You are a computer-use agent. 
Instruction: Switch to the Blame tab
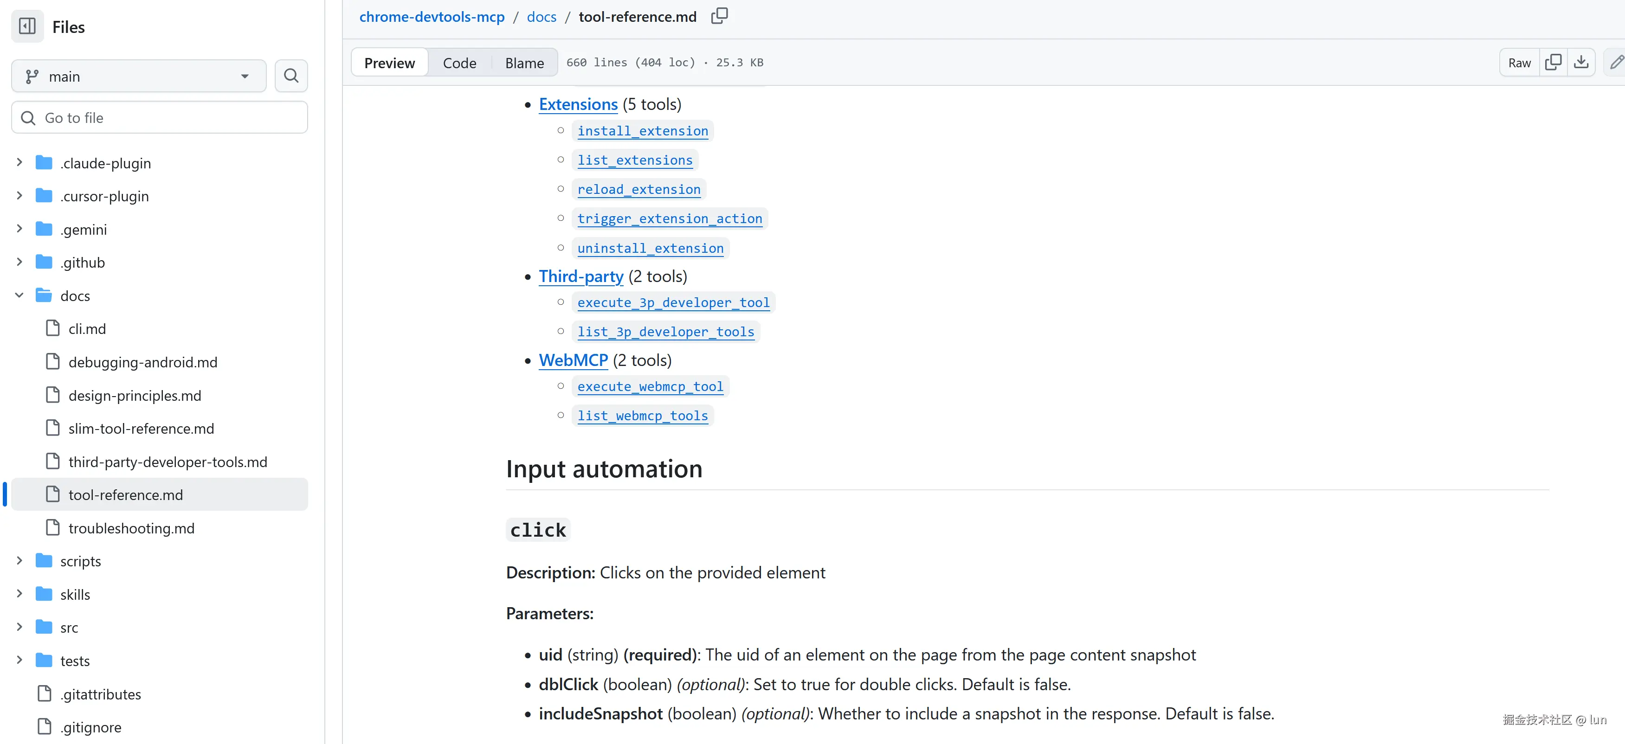[x=524, y=63]
